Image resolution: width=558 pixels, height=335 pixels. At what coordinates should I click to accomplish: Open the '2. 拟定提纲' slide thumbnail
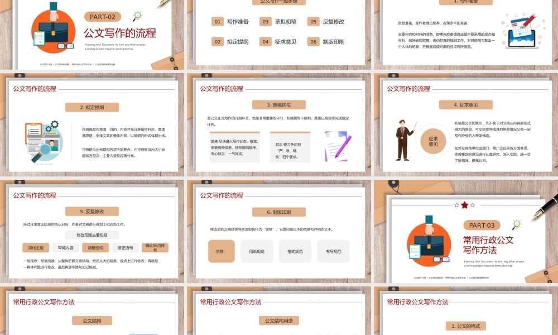point(92,125)
